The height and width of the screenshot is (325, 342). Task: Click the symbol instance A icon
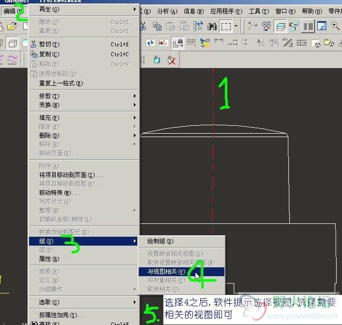pyautogui.click(x=315, y=43)
